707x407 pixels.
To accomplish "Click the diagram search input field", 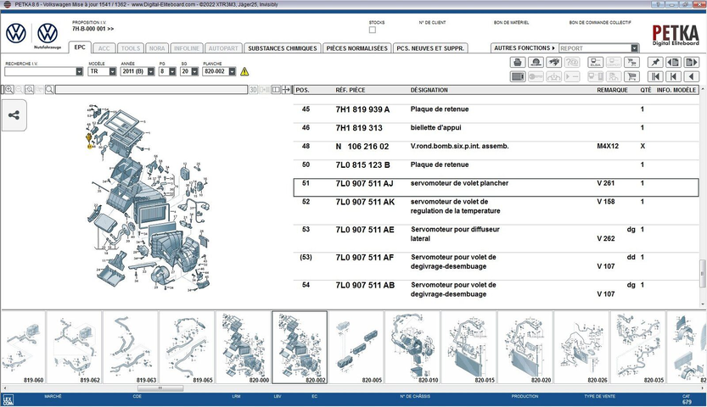I will 151,90.
